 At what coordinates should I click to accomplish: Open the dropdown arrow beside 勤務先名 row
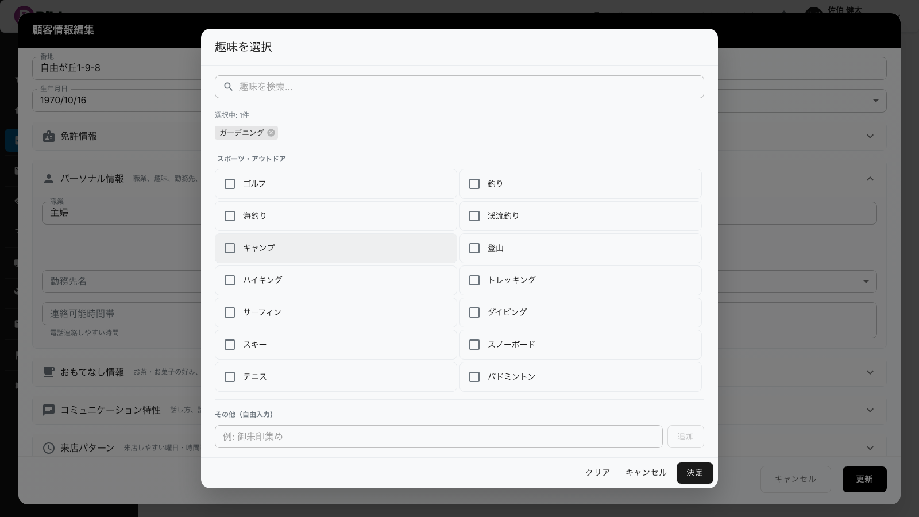(866, 281)
